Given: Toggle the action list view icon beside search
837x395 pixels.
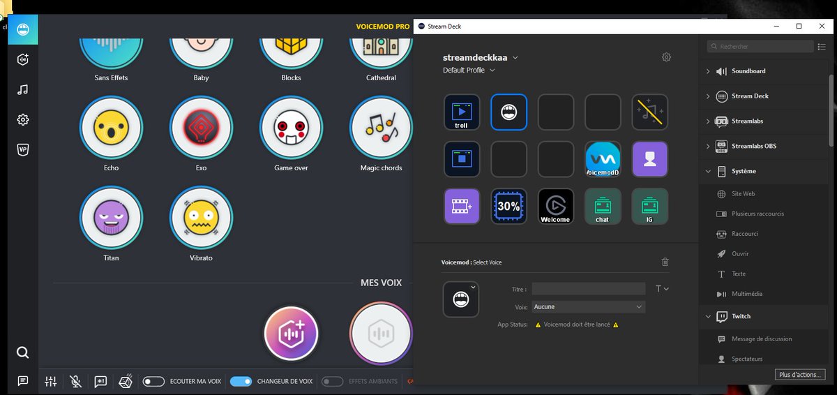Looking at the screenshot, I should [x=821, y=47].
